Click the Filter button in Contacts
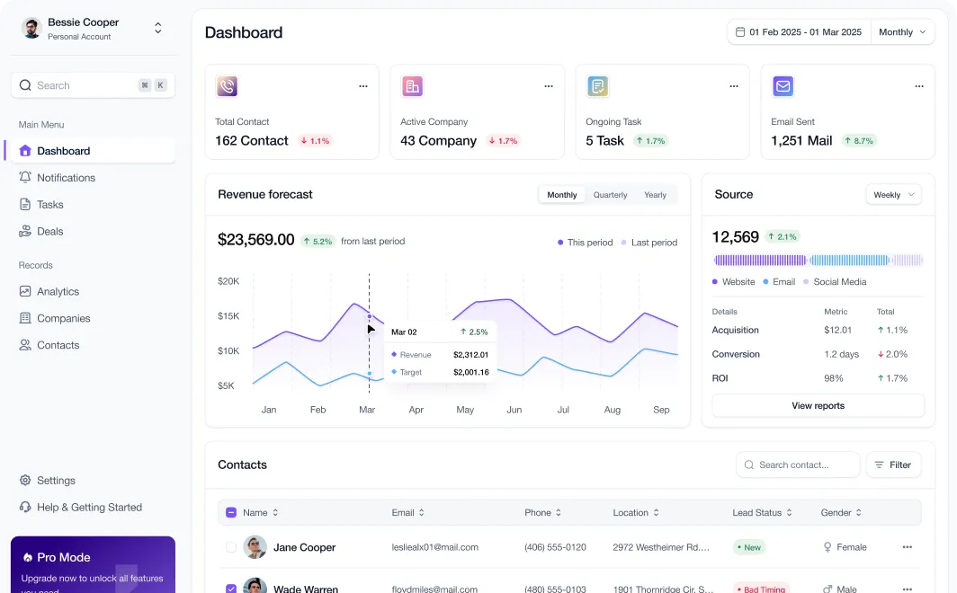 point(893,465)
